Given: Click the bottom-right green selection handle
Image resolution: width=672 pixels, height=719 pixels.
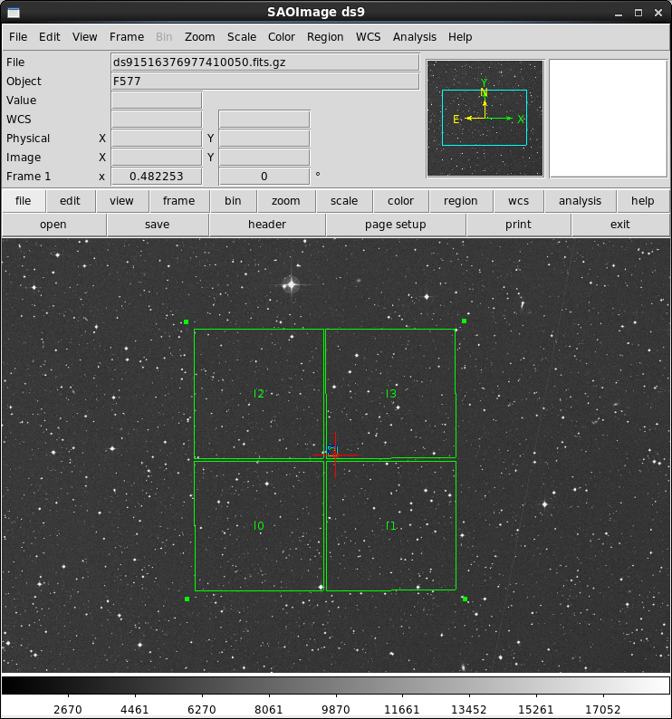Looking at the screenshot, I should [466, 599].
